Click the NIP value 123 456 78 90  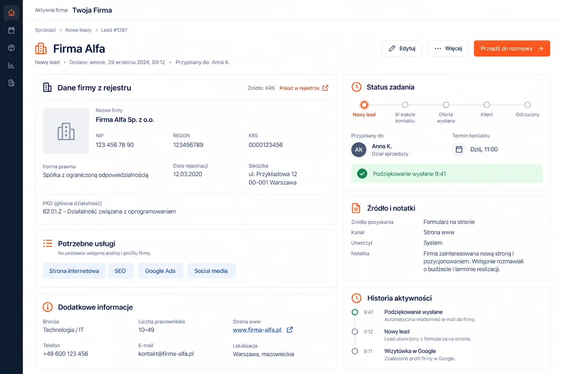[x=115, y=145]
